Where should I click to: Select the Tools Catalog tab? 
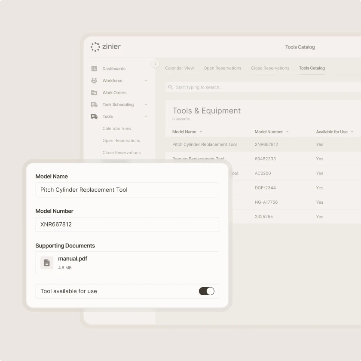(x=312, y=68)
